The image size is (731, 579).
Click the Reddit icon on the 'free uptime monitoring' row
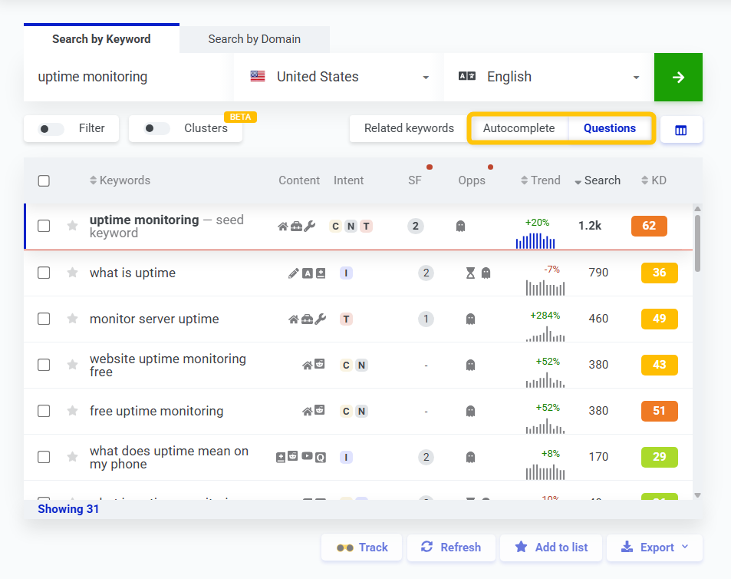click(x=320, y=411)
